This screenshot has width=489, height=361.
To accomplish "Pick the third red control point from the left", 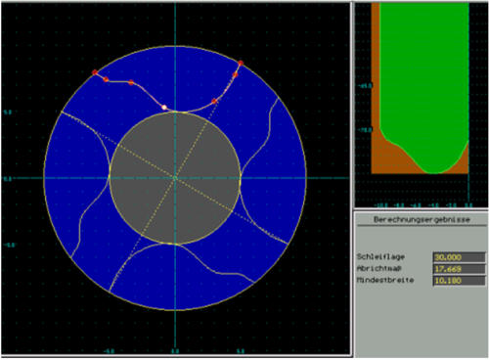I will coord(131,82).
